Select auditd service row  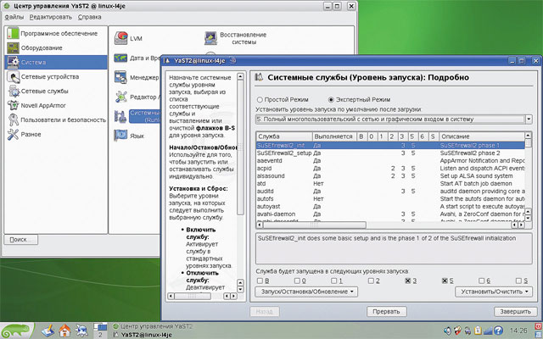coord(390,191)
